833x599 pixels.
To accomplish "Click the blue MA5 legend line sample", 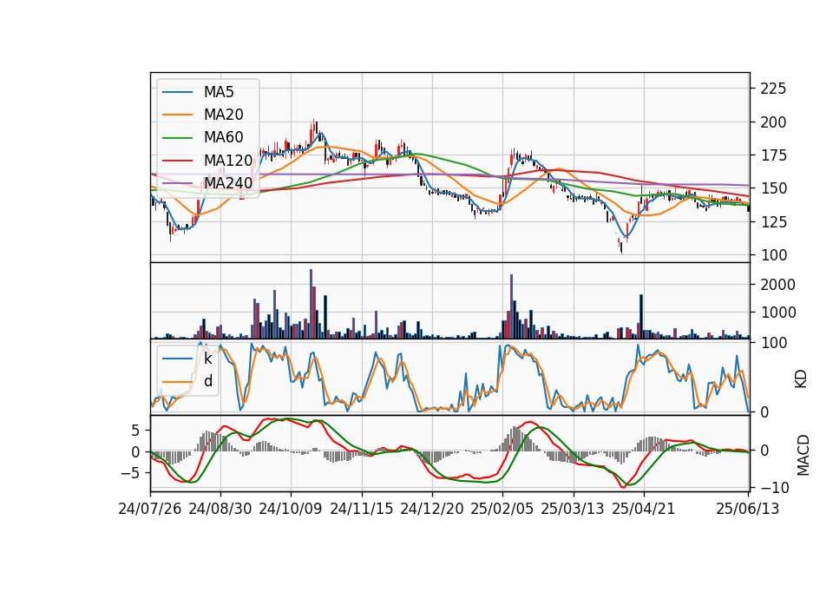I will [177, 92].
